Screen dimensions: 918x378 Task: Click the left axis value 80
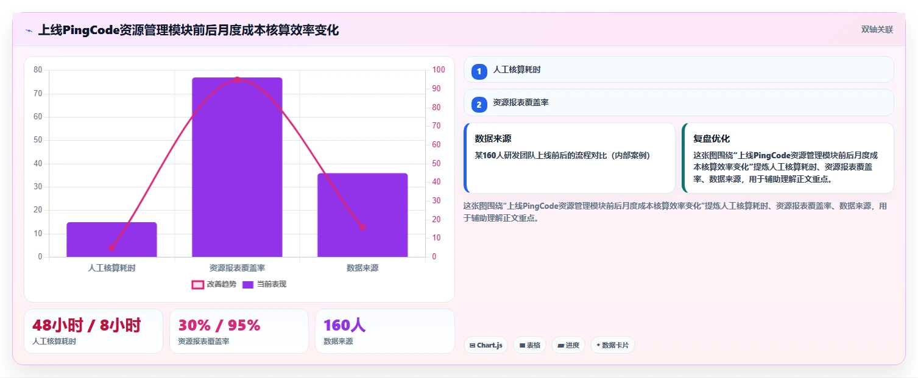click(x=38, y=70)
